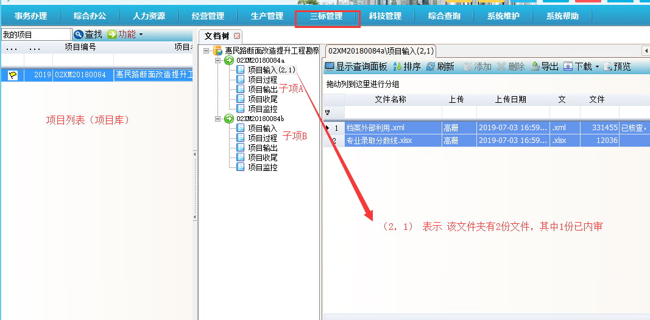Select 项目收尾 under 02XM20180084a
Screen dimensions: 650x320
coord(263,99)
